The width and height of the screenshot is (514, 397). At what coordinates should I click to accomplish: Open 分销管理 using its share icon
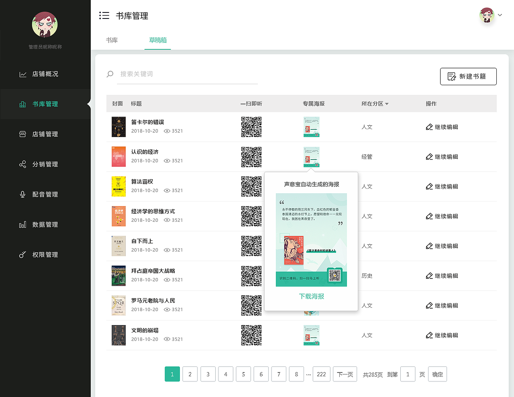tap(22, 164)
